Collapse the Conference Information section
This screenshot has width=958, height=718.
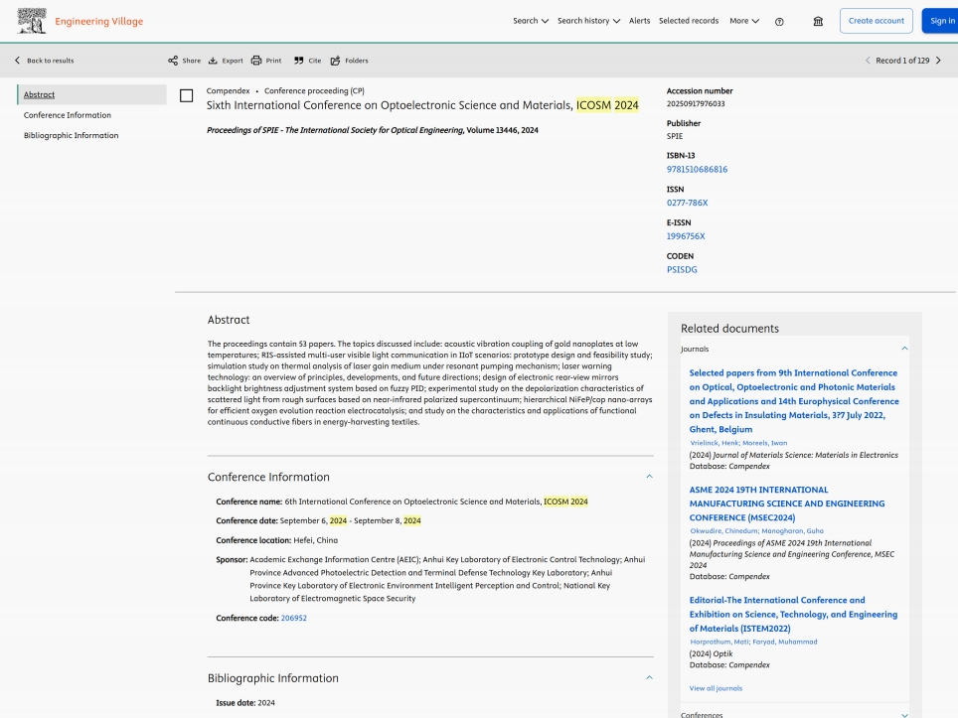pos(649,477)
